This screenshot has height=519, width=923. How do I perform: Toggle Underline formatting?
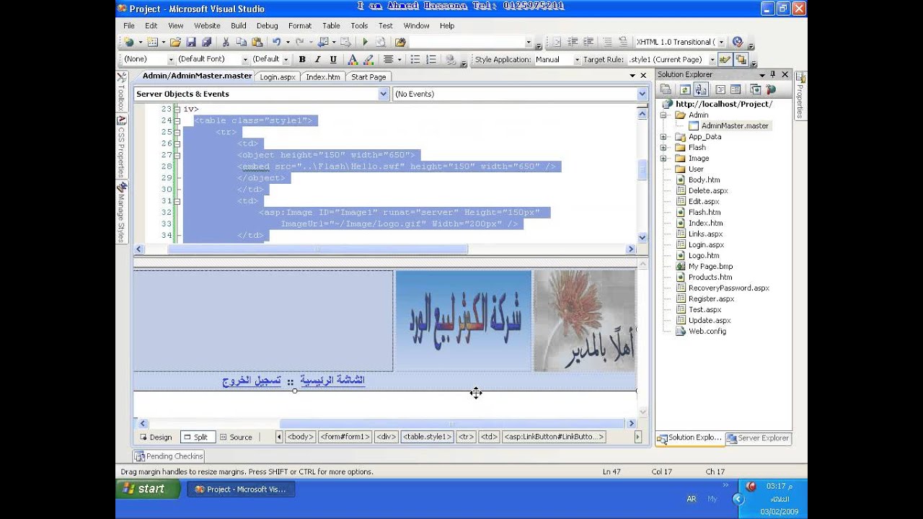pyautogui.click(x=333, y=60)
